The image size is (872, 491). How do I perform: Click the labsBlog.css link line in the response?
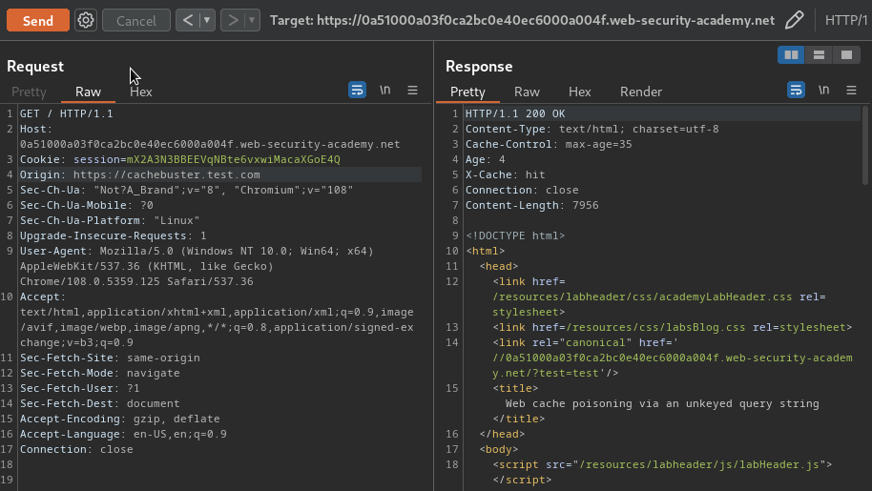pos(672,327)
